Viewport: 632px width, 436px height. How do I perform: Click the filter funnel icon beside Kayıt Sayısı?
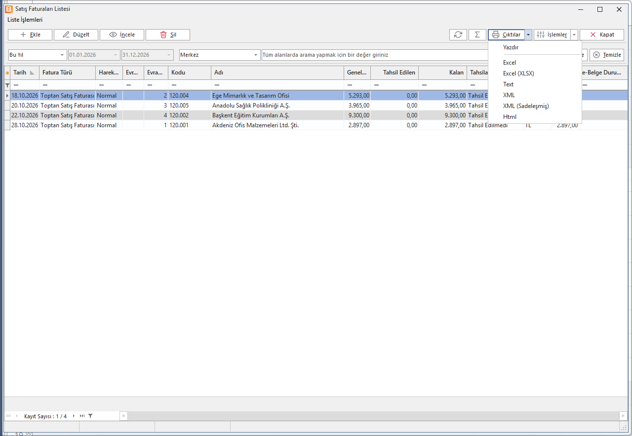(x=90, y=416)
